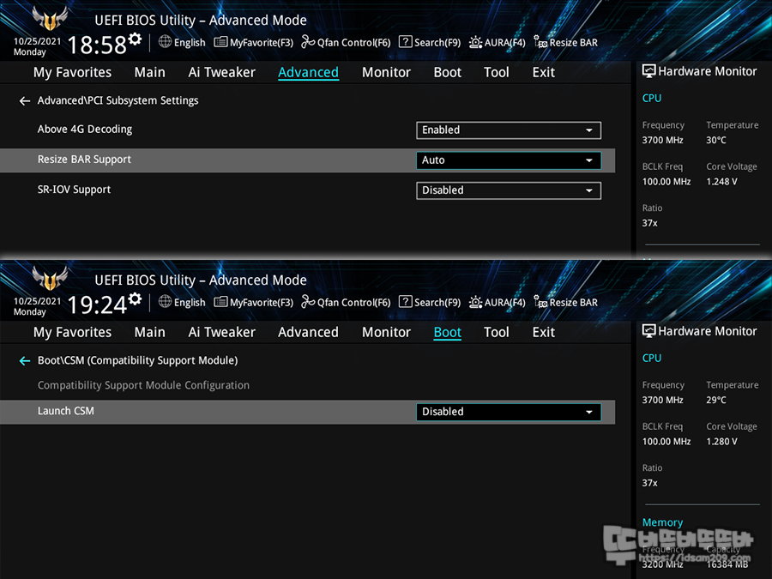772x579 pixels.
Task: Open MyFavorite(F3) in the top BIOS screen
Action: pos(254,42)
